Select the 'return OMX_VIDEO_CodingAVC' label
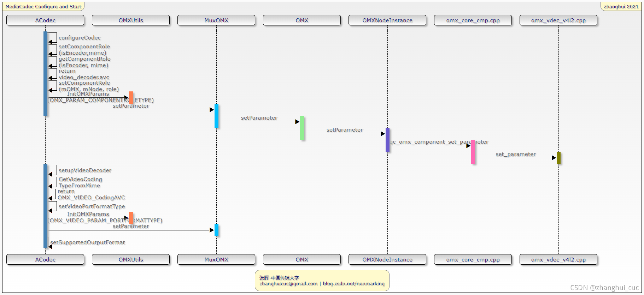The image size is (644, 295). 91,194
